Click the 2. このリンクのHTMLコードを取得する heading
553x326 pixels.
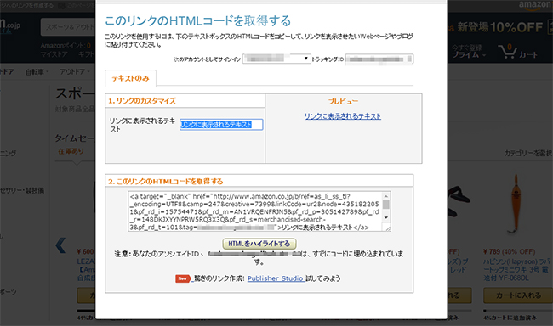pos(165,182)
